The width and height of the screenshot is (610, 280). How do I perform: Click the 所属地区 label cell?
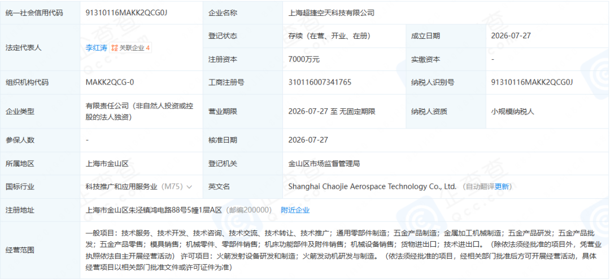coord(40,163)
